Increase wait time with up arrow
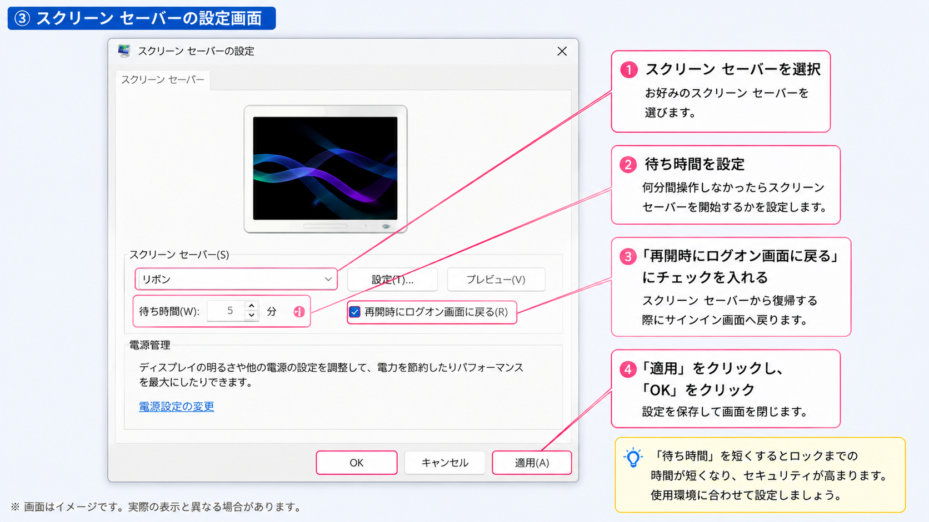Viewport: 929px width, 522px height. pos(252,306)
